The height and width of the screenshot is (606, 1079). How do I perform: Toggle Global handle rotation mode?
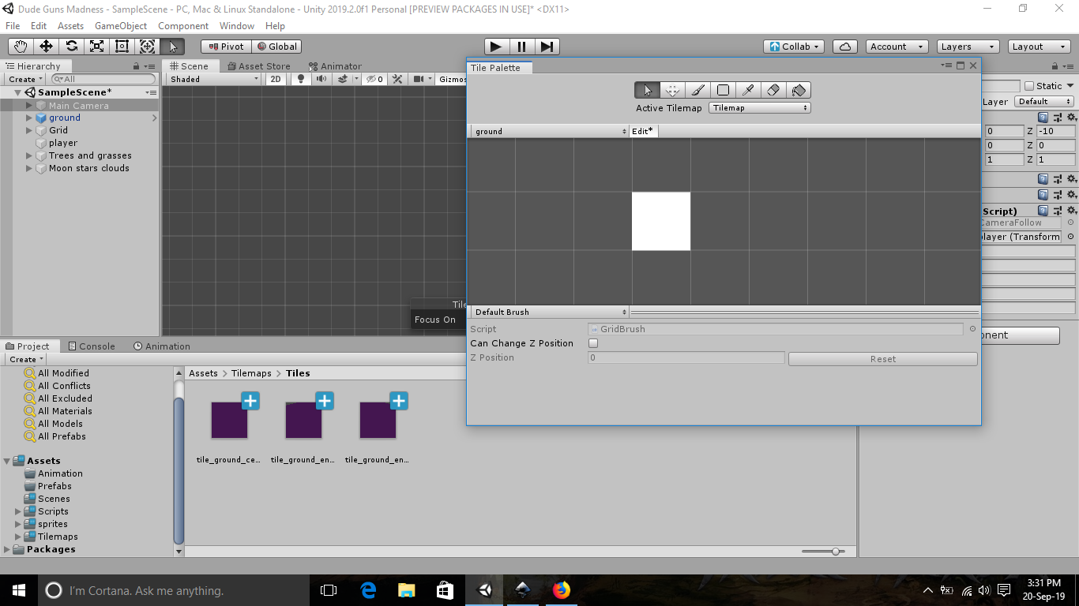(277, 47)
